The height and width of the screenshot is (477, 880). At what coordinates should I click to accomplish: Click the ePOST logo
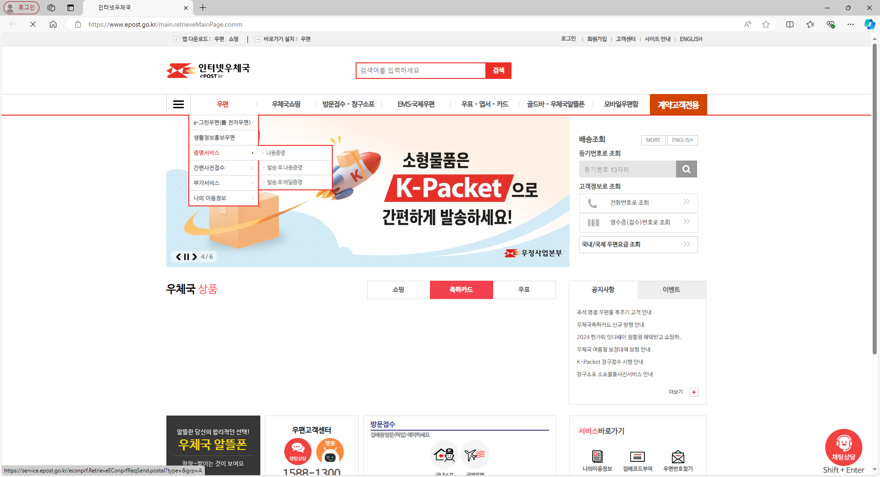pyautogui.click(x=208, y=71)
